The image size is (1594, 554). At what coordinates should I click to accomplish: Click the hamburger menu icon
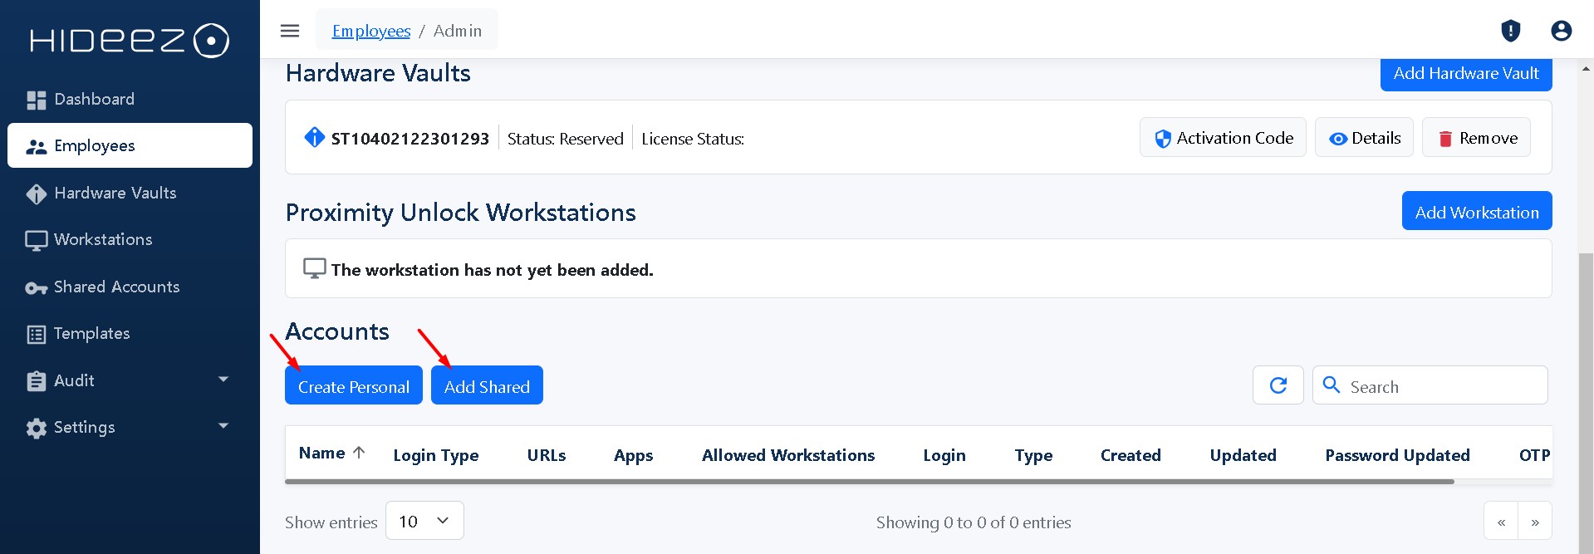pos(290,31)
